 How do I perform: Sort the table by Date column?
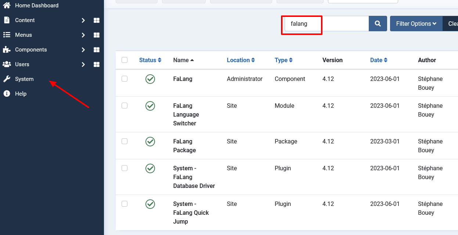(379, 60)
